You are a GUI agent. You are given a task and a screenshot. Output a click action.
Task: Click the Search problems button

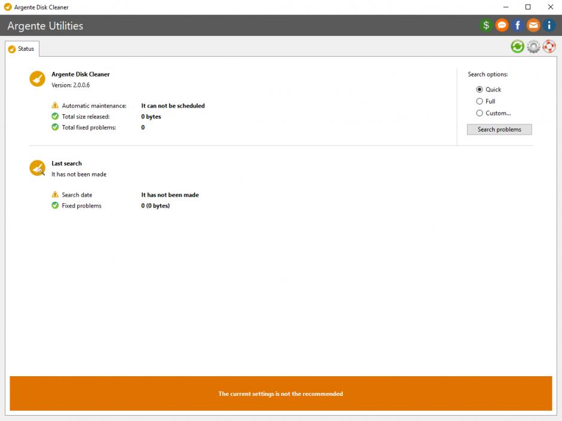coord(499,129)
